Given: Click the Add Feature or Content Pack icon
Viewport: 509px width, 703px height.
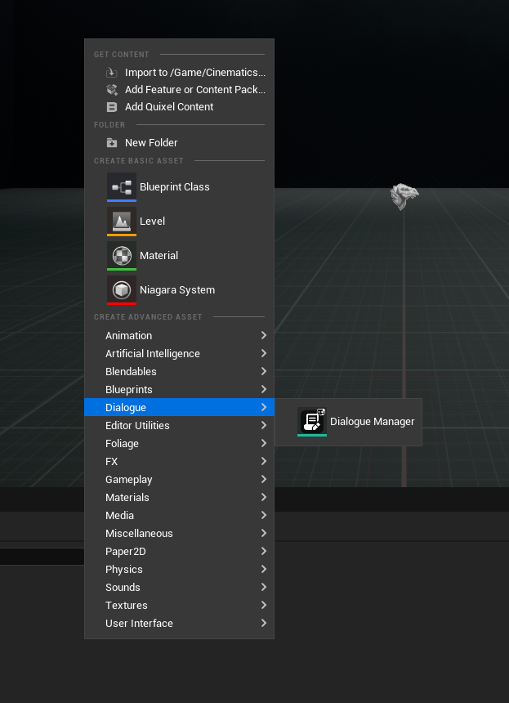Looking at the screenshot, I should [112, 90].
